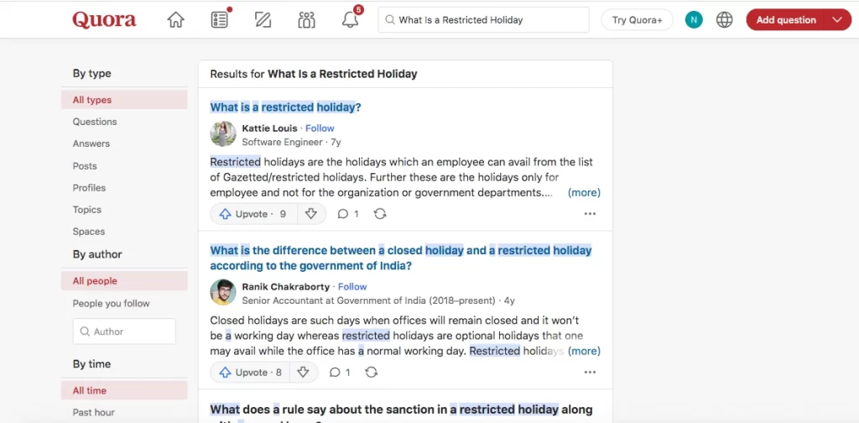The image size is (859, 423).
Task: Share Kattie Louis's answer
Action: pos(380,214)
